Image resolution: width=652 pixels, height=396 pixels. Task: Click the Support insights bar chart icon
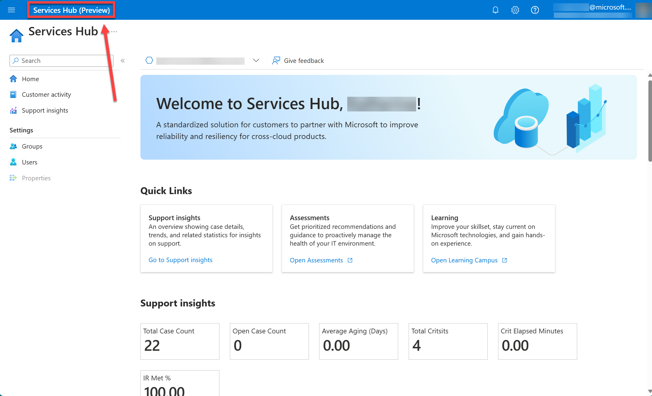coord(13,110)
